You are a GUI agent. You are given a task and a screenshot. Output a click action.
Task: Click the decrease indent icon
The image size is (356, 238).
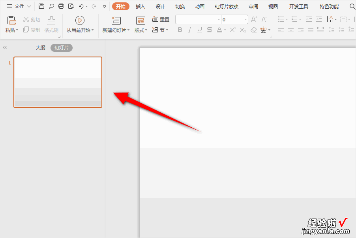(309, 19)
